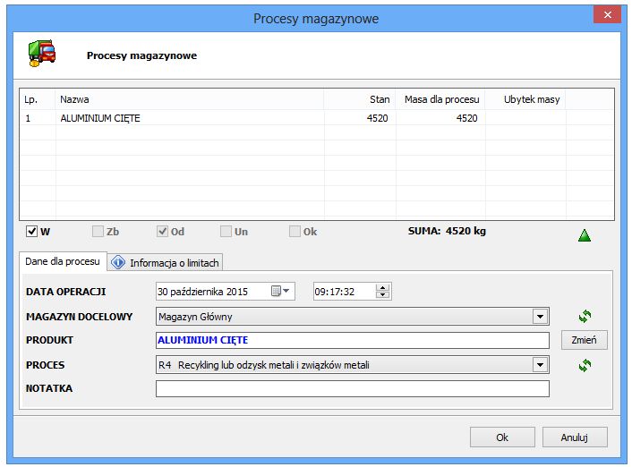This screenshot has width=632, height=467.
Task: Toggle the Od checkbox
Action: 162,232
